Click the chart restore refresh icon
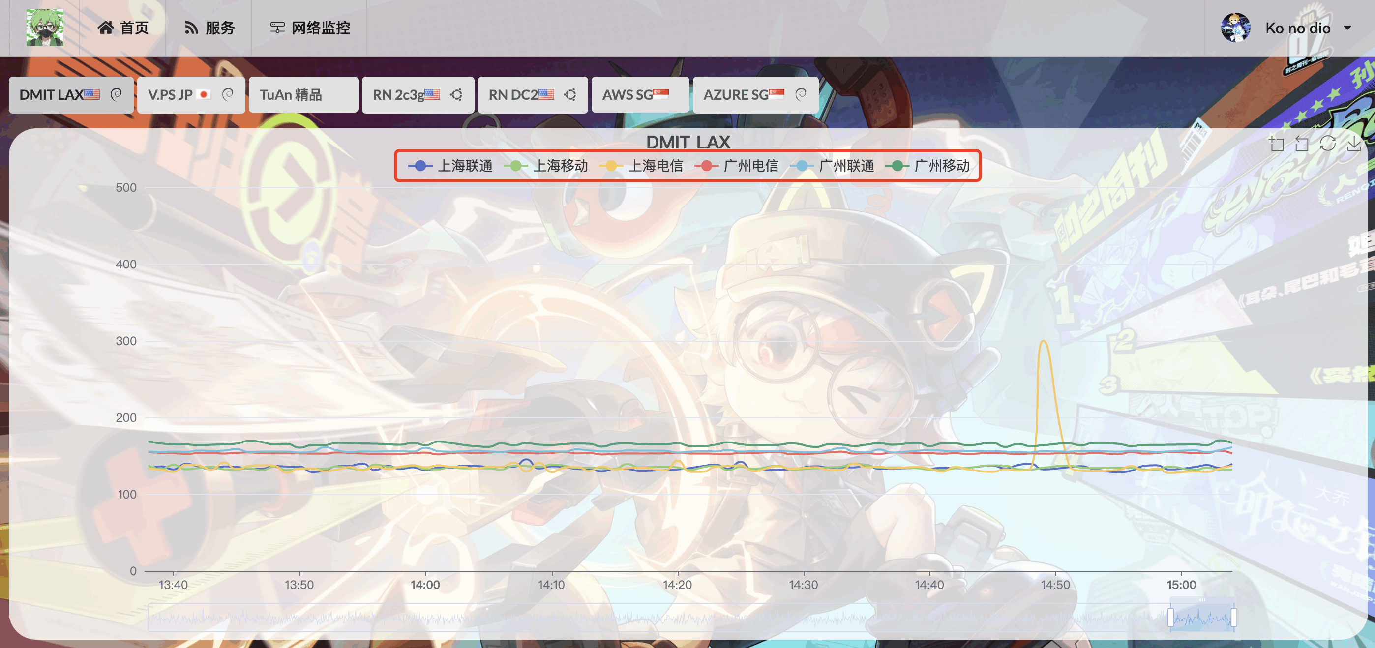 click(x=1327, y=144)
